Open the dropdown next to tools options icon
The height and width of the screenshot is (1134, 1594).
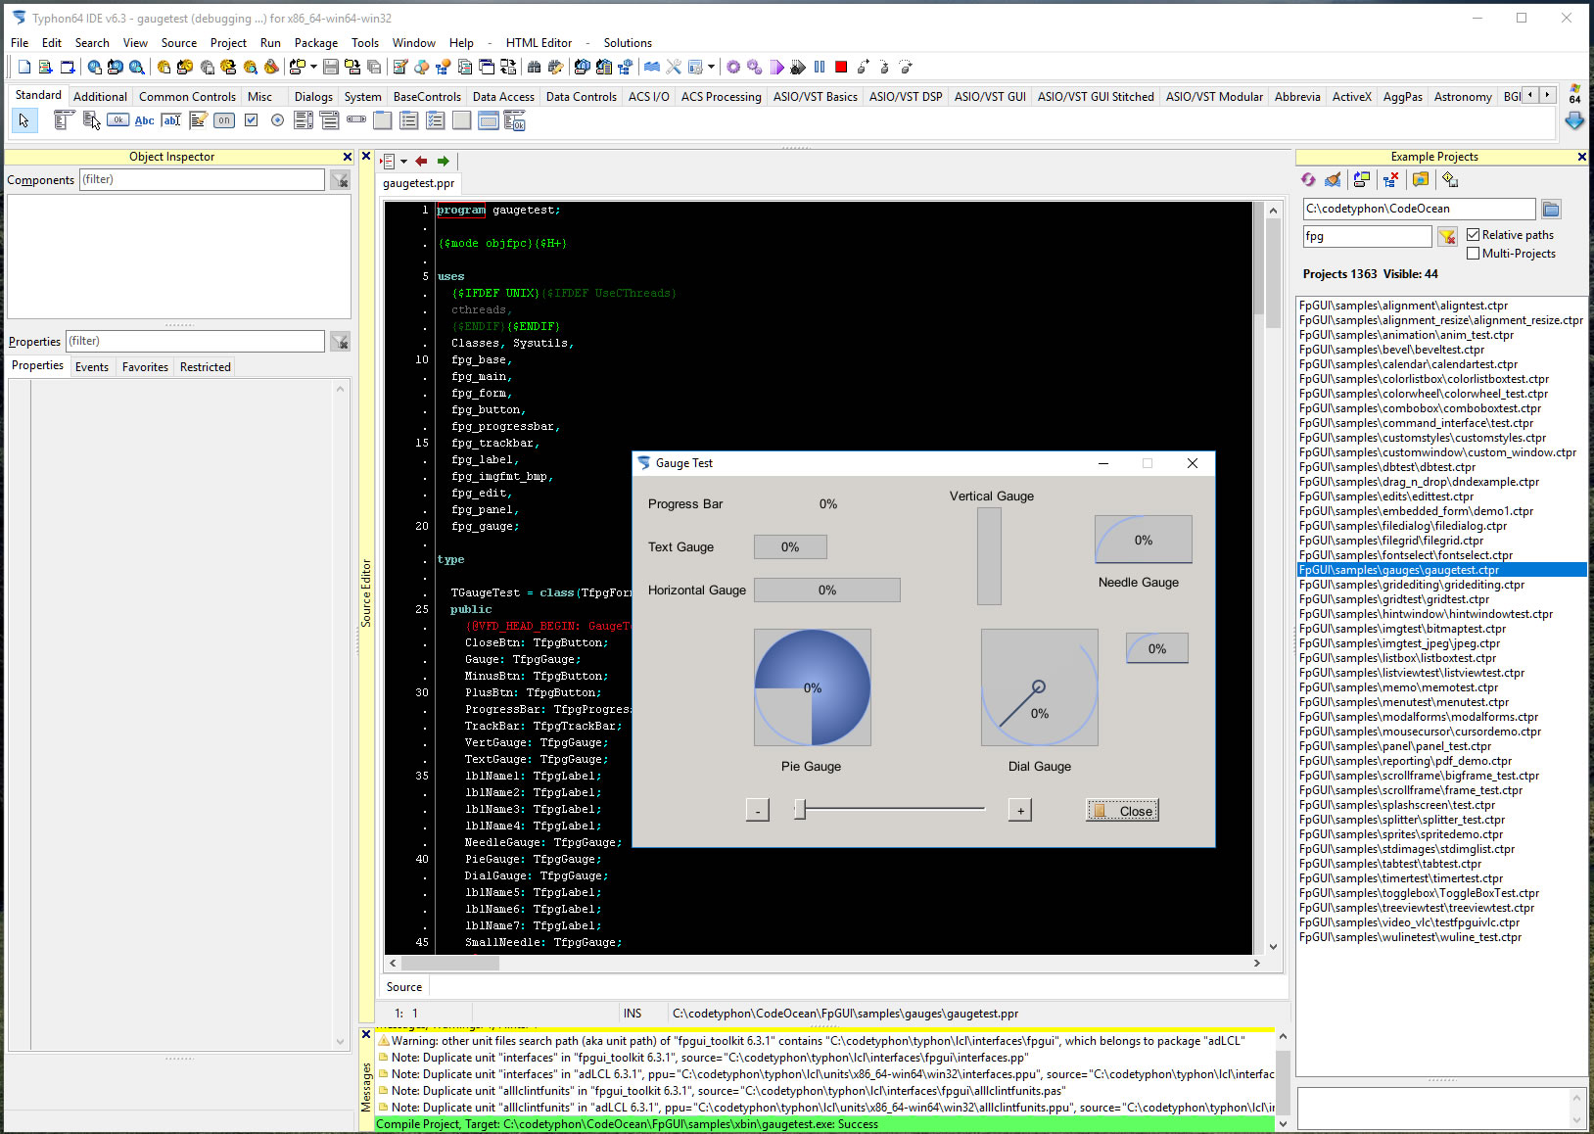point(711,67)
